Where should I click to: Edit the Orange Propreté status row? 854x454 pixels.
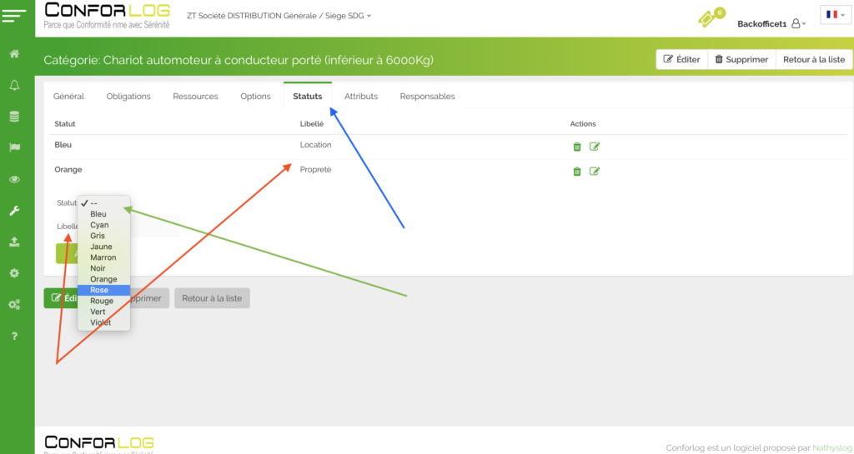(595, 172)
